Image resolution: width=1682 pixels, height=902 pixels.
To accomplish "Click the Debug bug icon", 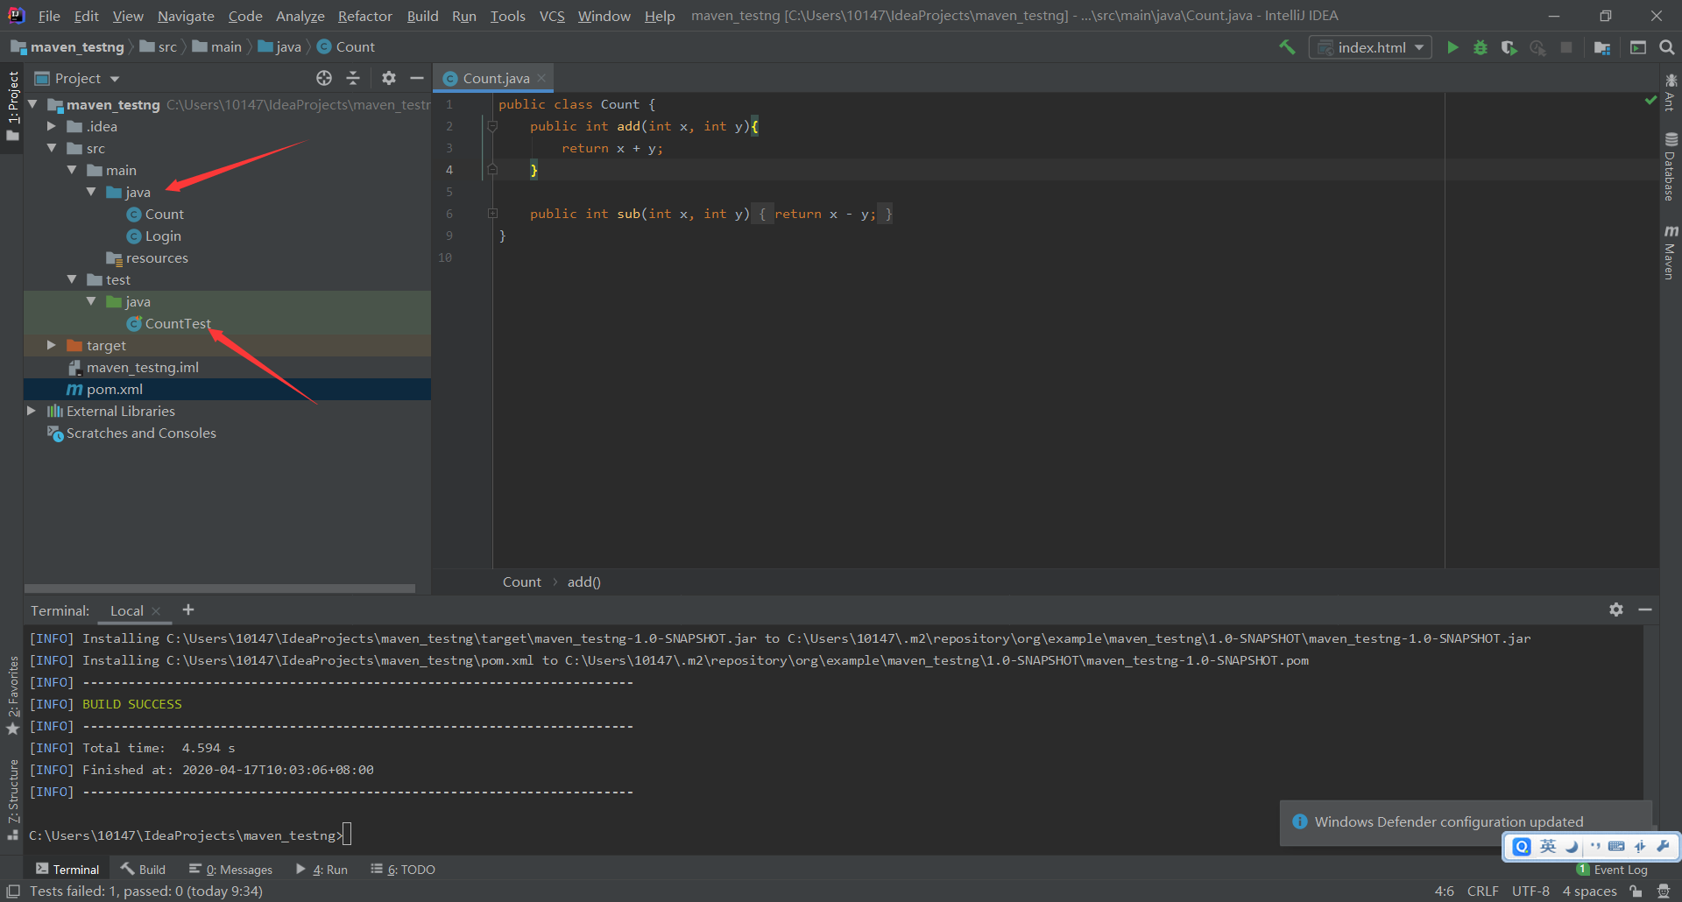I will (1481, 47).
